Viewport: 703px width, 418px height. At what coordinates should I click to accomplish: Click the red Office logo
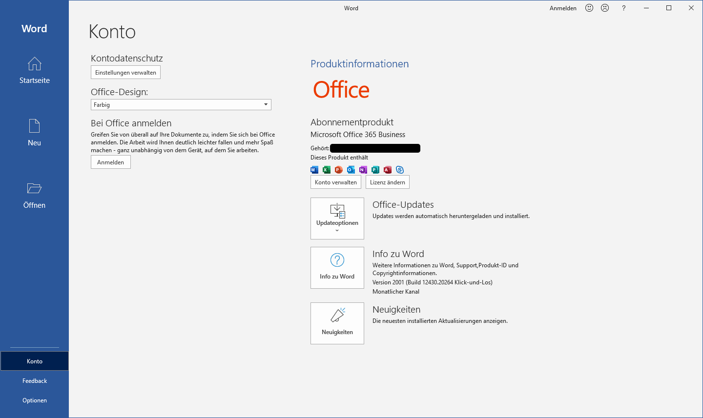(x=341, y=90)
